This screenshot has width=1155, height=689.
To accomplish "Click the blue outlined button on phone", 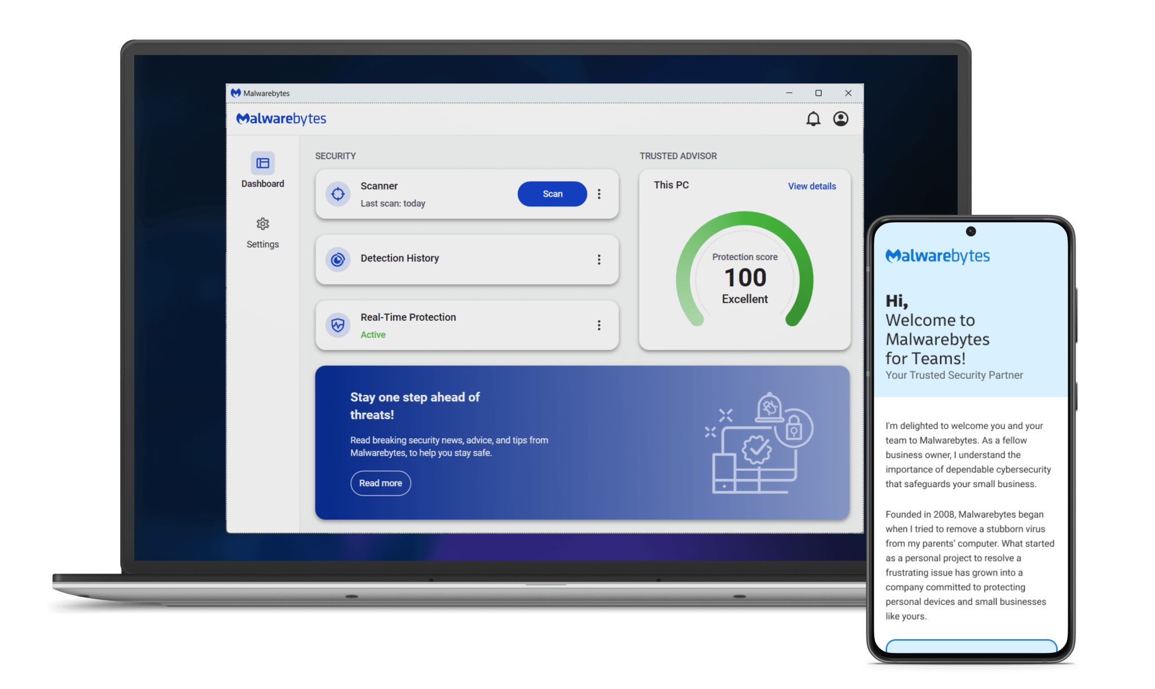I will [971, 646].
